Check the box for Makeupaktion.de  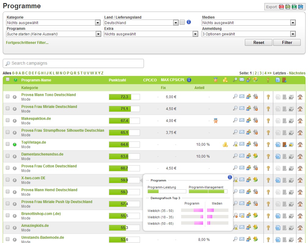(x=8, y=120)
